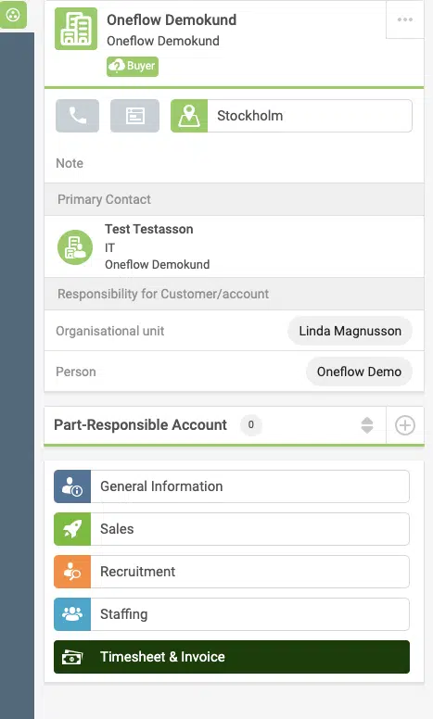Image resolution: width=433 pixels, height=719 pixels.
Task: Click the Linda Magnusson organisational unit chip
Action: [x=350, y=331]
